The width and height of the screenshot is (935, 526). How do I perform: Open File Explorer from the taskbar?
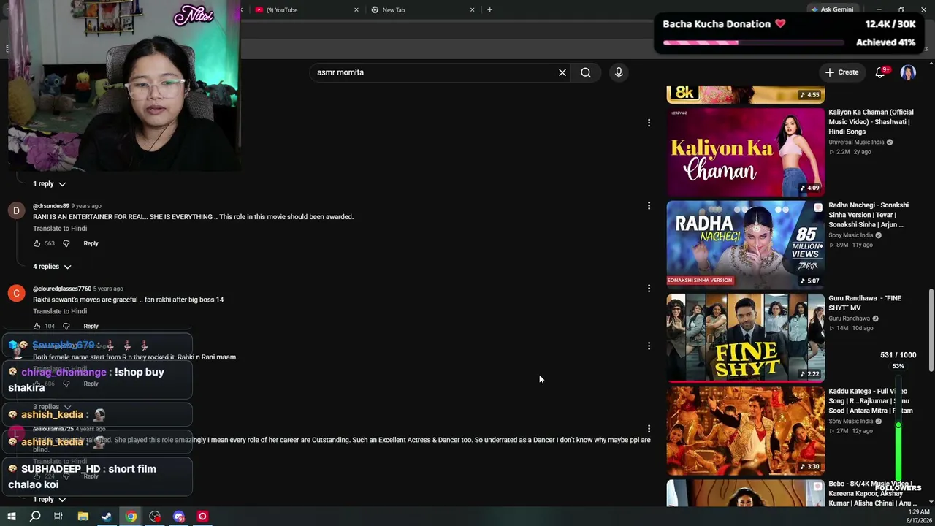point(83,517)
